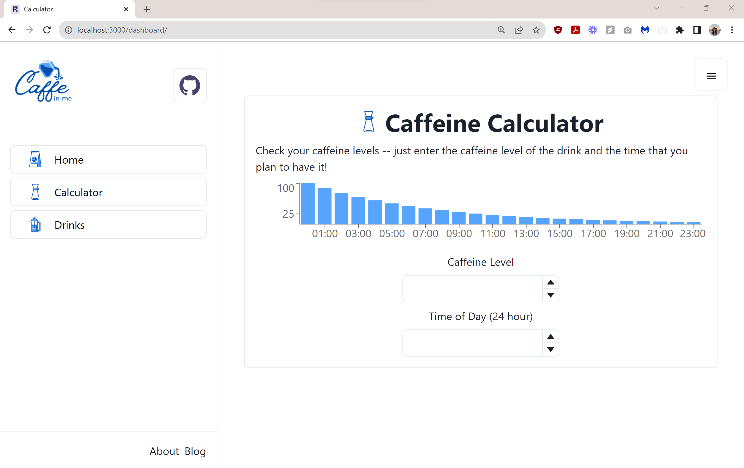Viewport: 744px width, 468px height.
Task: Click the Caffe in-me logo
Action: (x=43, y=81)
